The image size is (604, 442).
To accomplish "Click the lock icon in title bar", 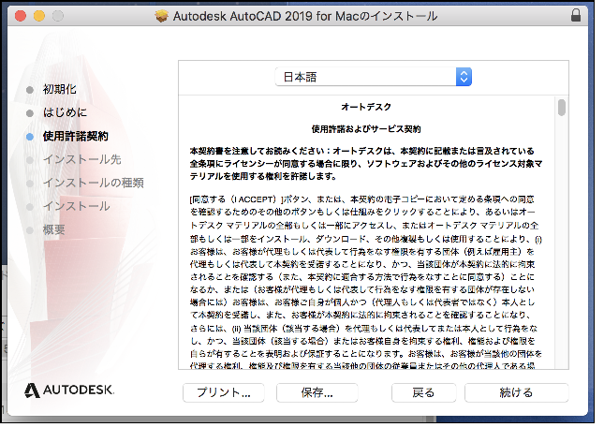I will [576, 15].
